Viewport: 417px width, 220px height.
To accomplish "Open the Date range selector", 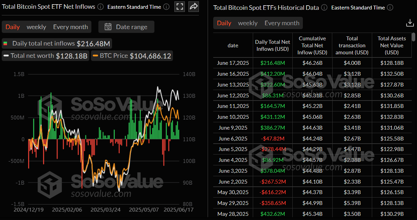I will pos(126,27).
